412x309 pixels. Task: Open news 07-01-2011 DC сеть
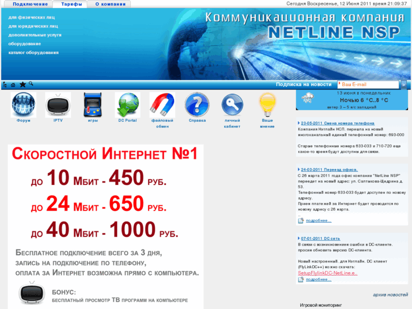[320, 239]
